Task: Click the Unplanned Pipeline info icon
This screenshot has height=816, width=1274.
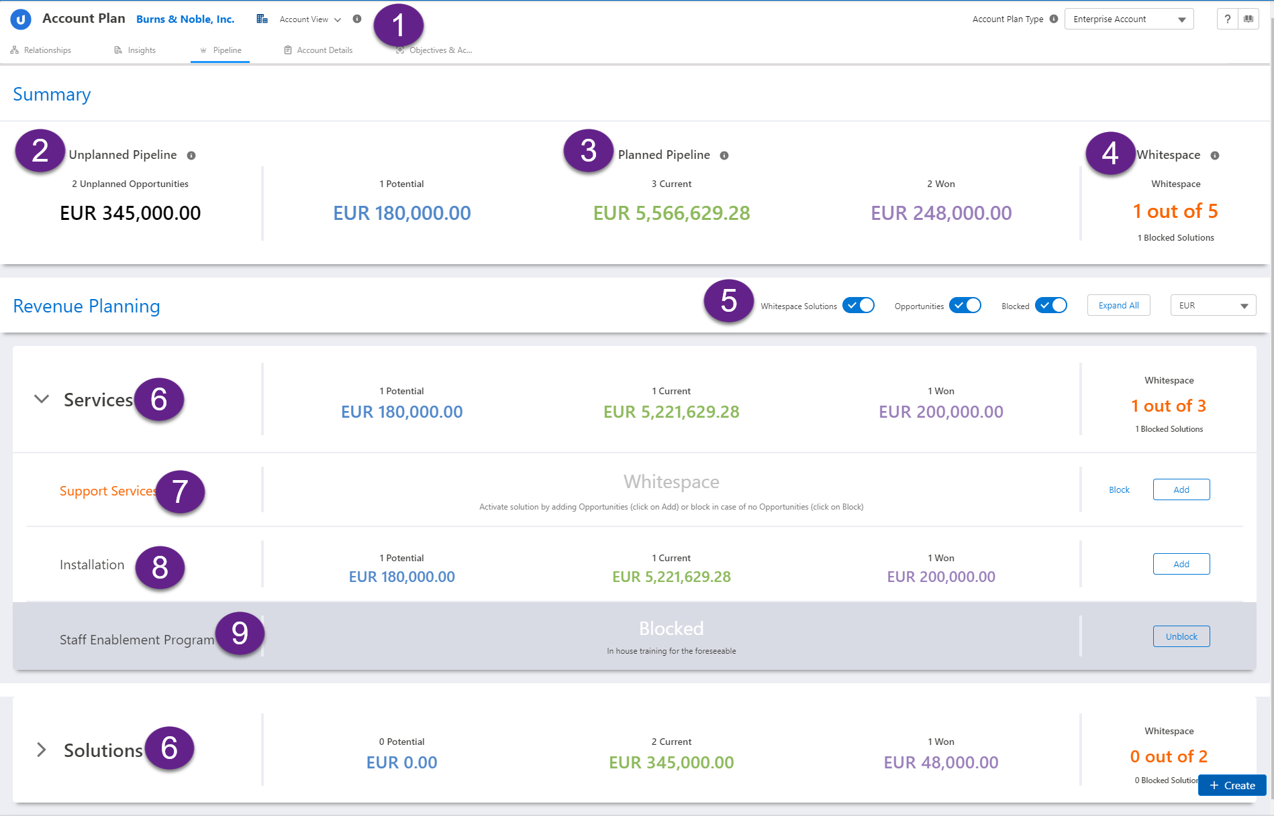Action: pos(191,156)
